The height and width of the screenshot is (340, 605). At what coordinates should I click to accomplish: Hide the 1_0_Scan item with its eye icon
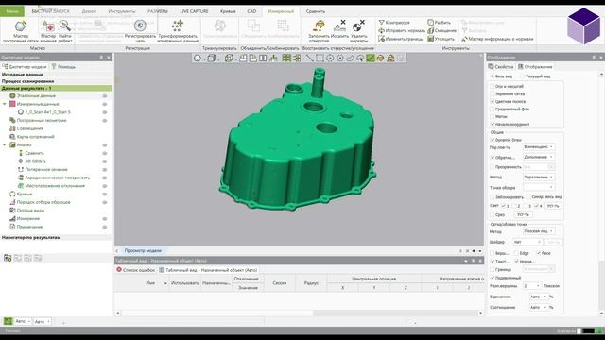click(x=105, y=112)
